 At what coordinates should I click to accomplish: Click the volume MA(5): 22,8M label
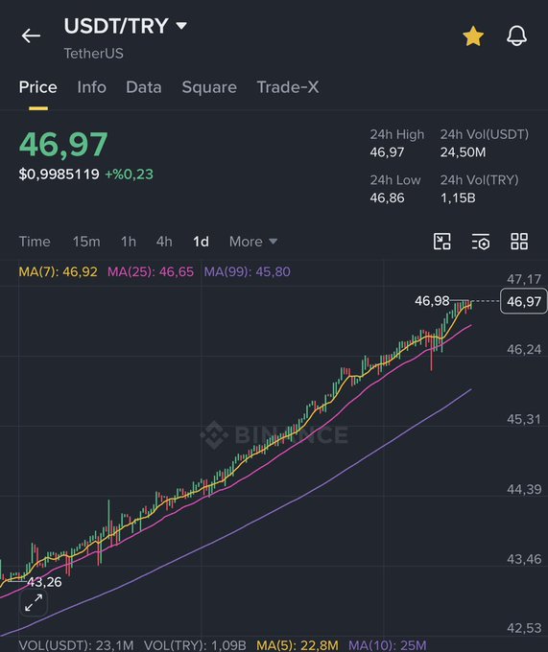click(298, 645)
